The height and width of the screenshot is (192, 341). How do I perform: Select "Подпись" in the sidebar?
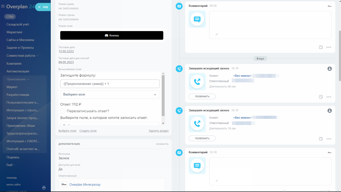[13, 157]
